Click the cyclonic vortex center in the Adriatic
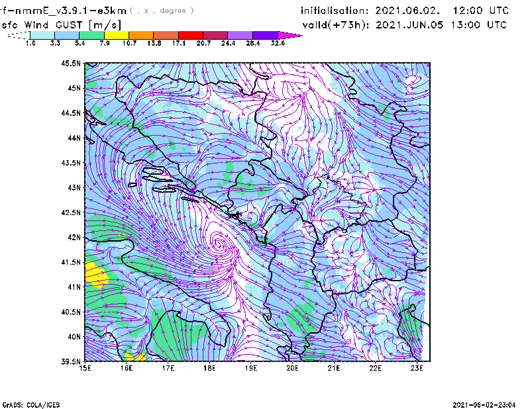Image resolution: width=530 pixels, height=409 pixels. click(x=219, y=243)
